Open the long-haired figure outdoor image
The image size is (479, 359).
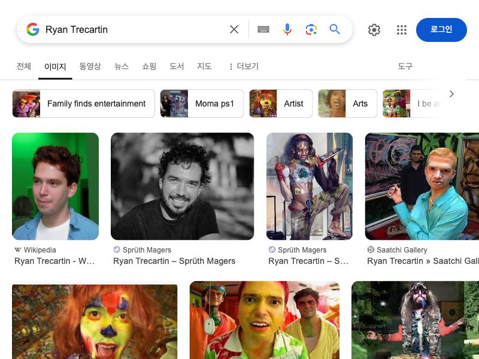click(415, 320)
